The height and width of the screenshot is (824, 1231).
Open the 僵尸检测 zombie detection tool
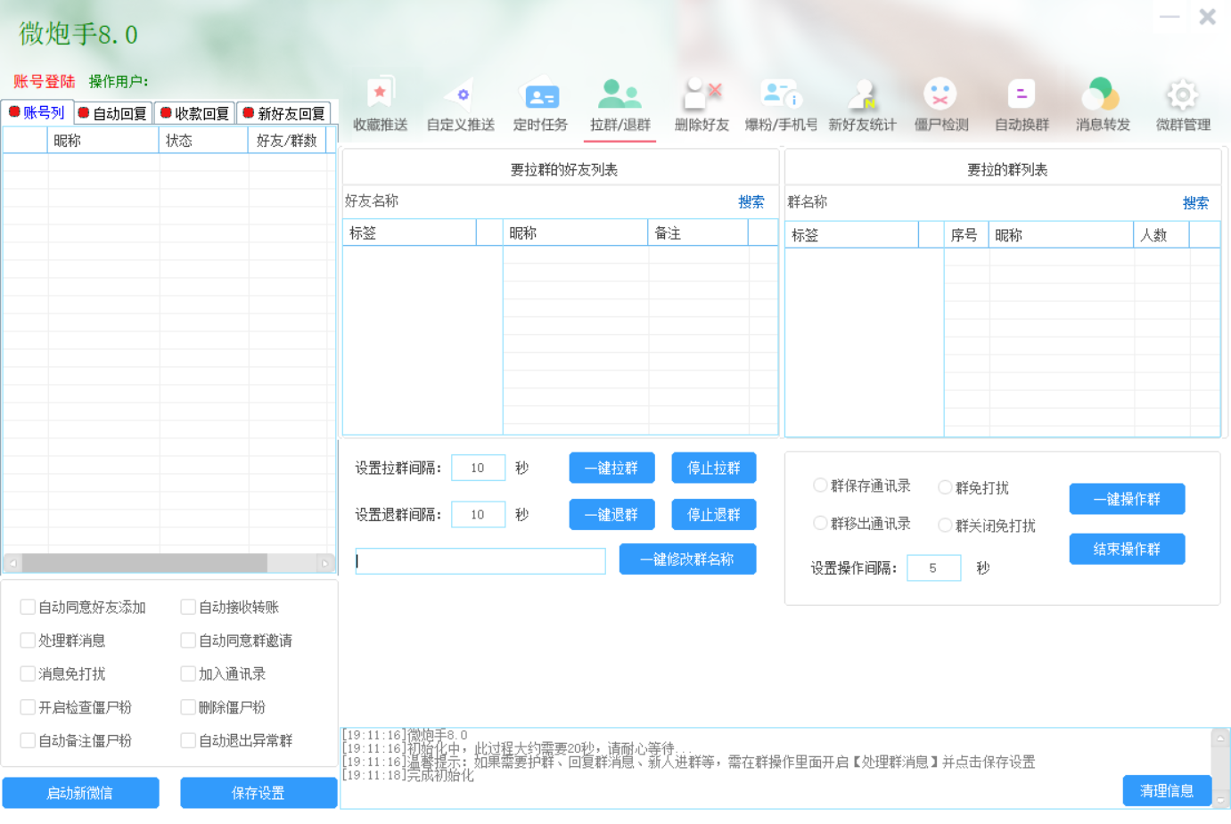tap(941, 105)
